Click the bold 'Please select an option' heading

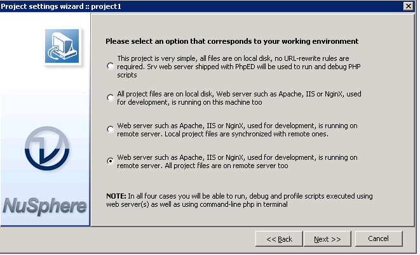pos(232,41)
